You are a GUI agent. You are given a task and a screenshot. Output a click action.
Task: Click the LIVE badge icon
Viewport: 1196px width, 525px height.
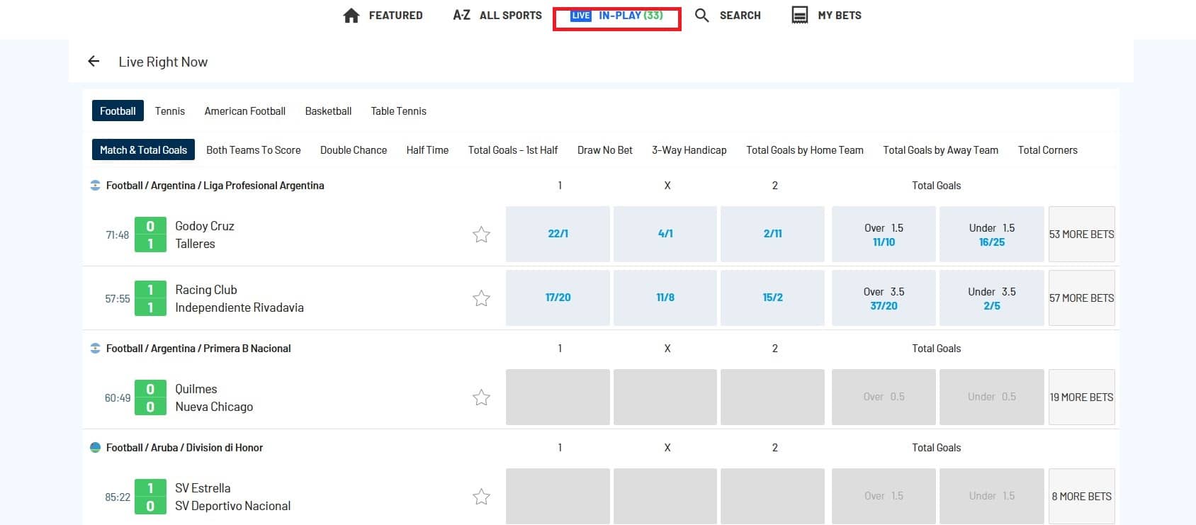pos(581,16)
